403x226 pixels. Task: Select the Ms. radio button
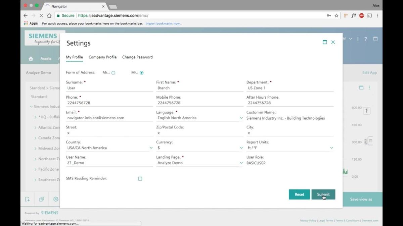[x=113, y=73]
